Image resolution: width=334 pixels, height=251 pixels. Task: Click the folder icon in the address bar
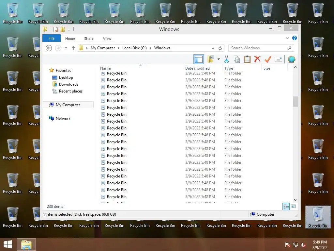[81, 48]
